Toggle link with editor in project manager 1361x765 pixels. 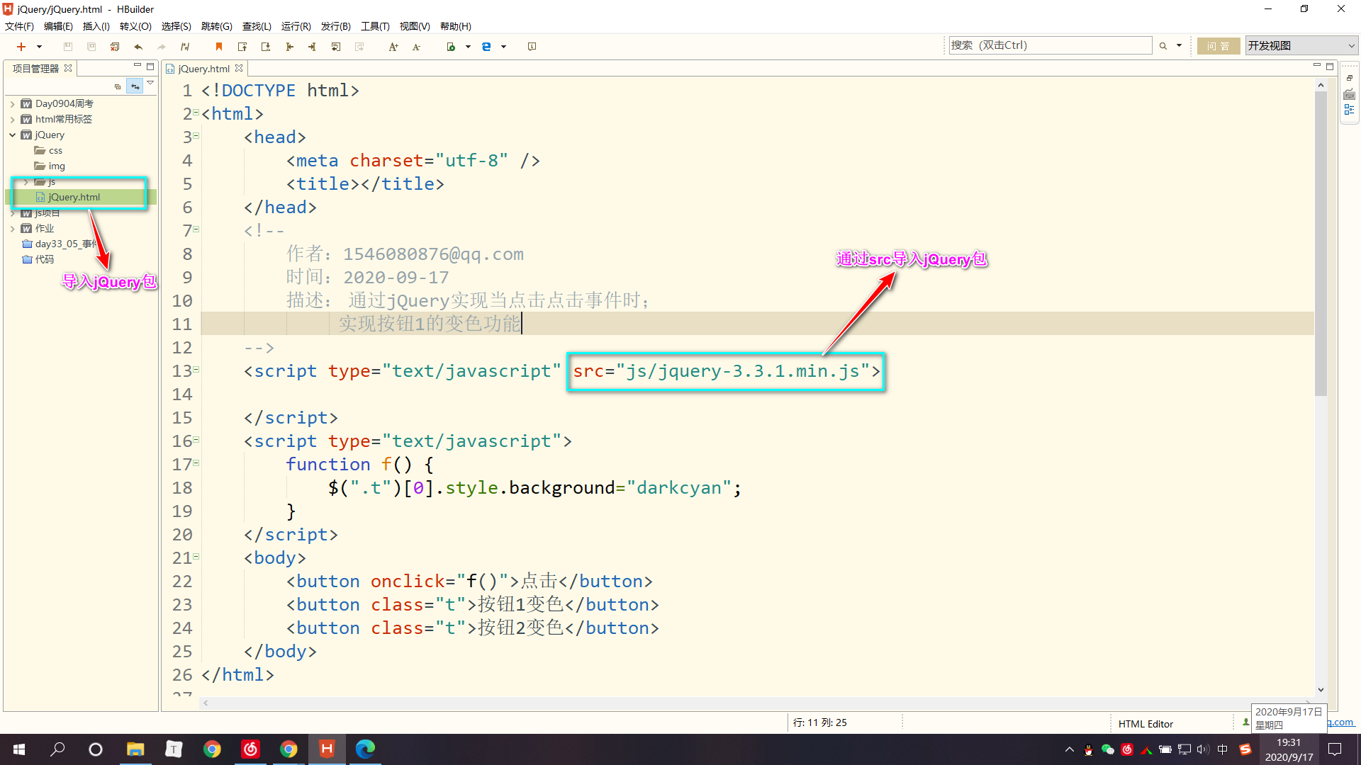135,86
